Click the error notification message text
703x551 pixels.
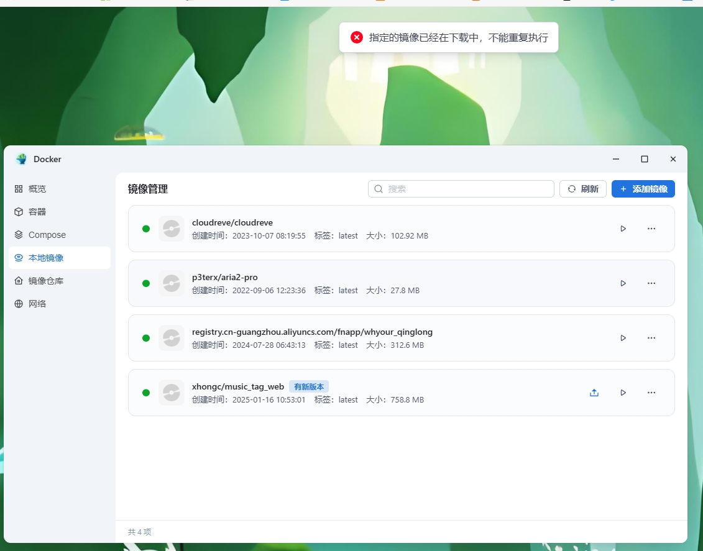(x=458, y=38)
